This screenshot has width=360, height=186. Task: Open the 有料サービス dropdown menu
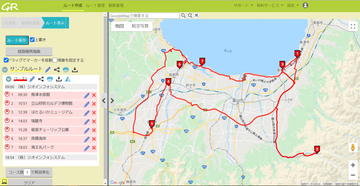pos(270,5)
